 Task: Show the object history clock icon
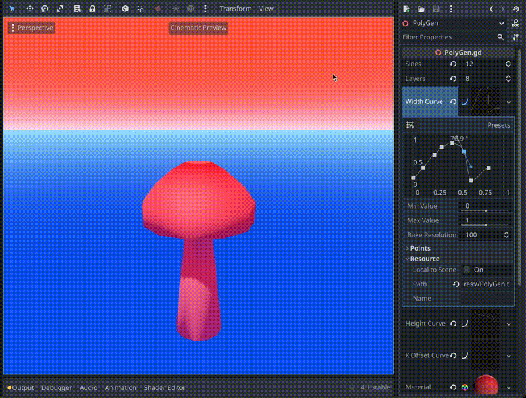(x=516, y=9)
